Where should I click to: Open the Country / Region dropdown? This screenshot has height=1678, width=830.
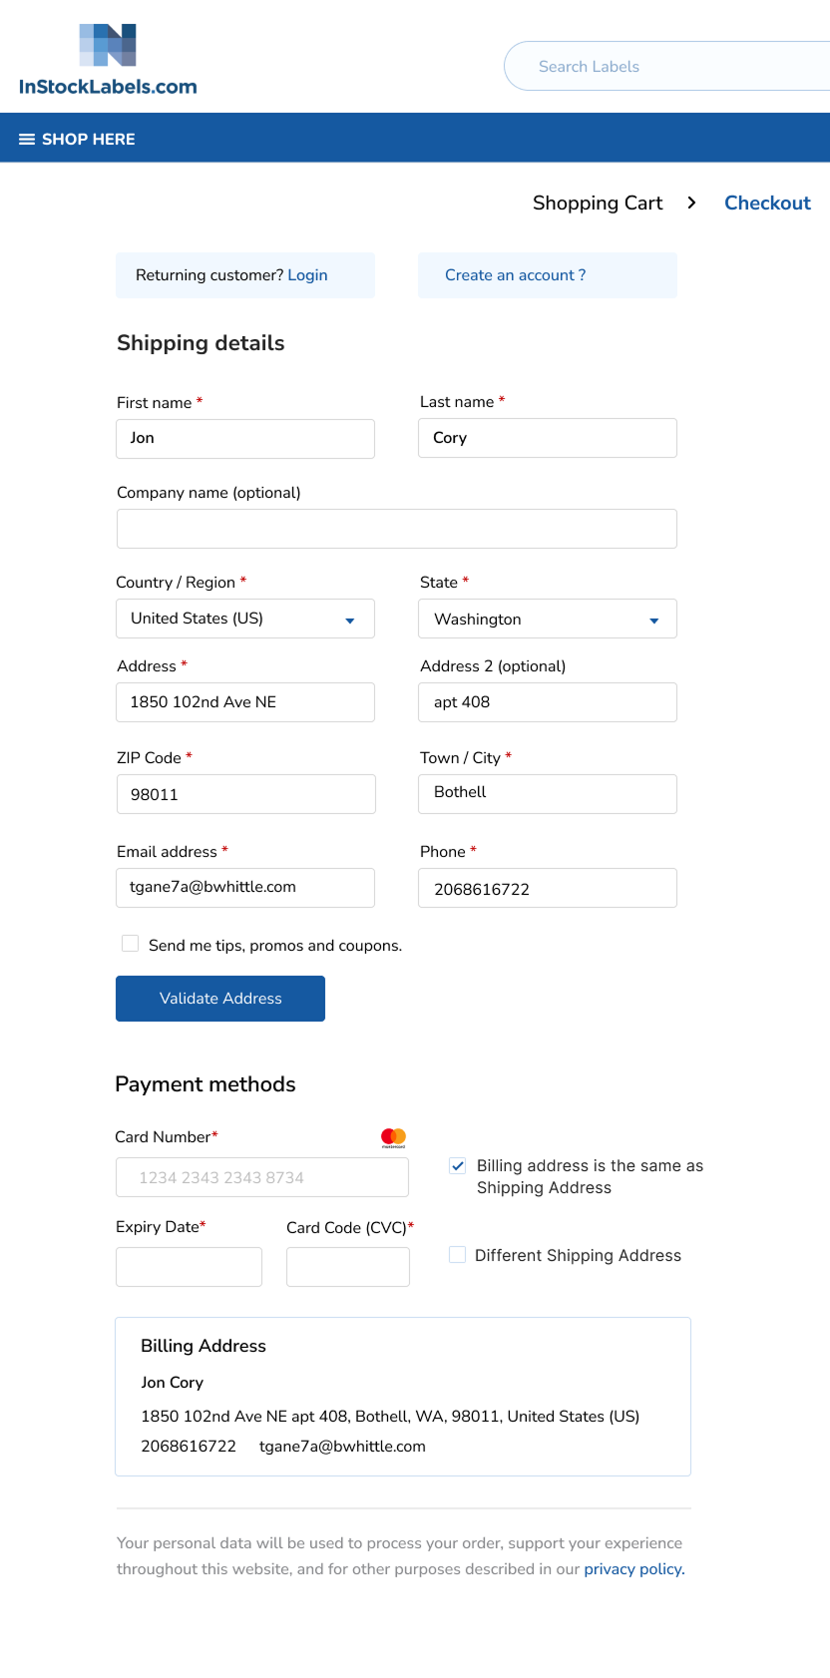point(244,619)
